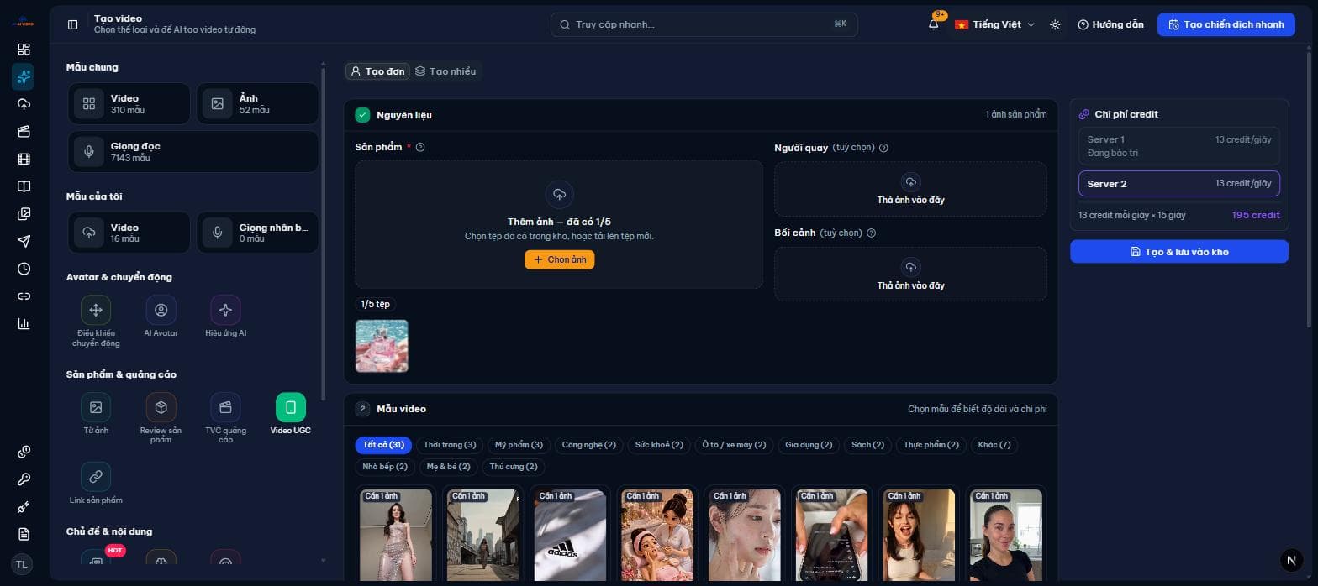Open the Tiếng Việt language dropdown

(994, 24)
